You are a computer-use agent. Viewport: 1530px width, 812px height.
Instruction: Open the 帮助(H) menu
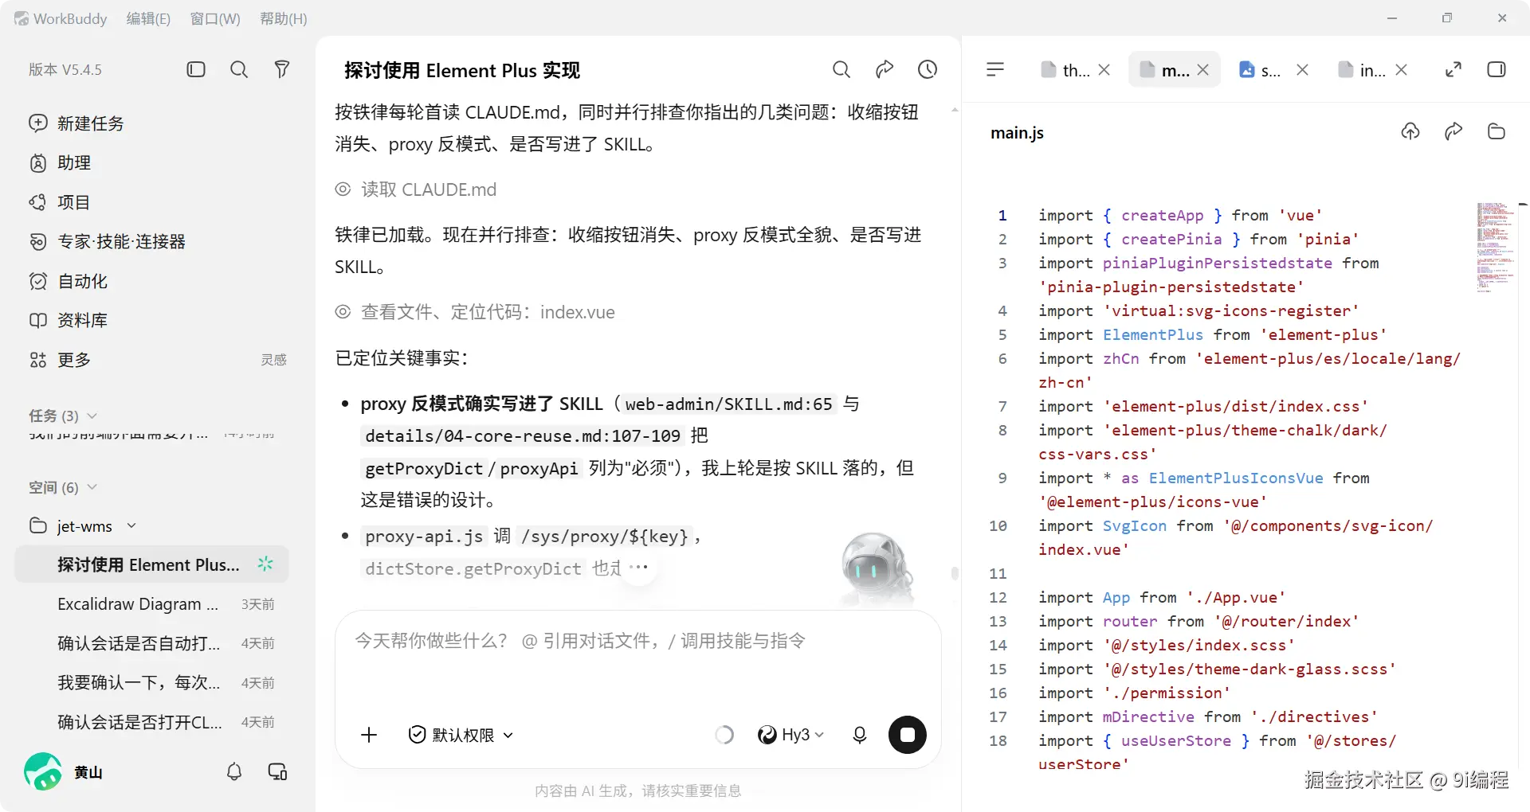tap(284, 18)
